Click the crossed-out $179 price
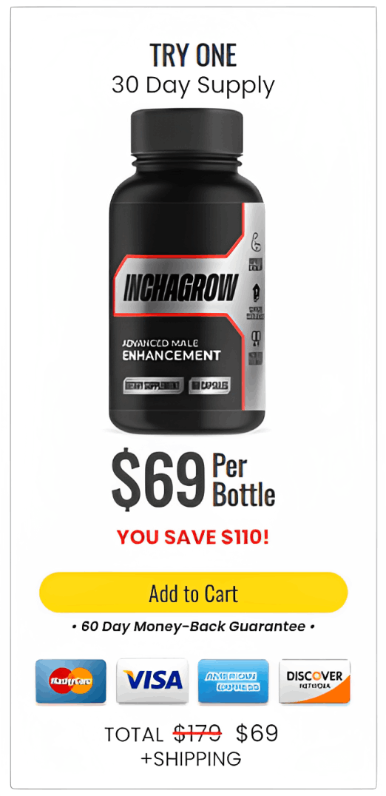 [197, 734]
